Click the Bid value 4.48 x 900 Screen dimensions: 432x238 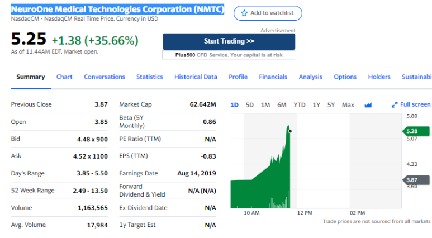click(x=92, y=139)
